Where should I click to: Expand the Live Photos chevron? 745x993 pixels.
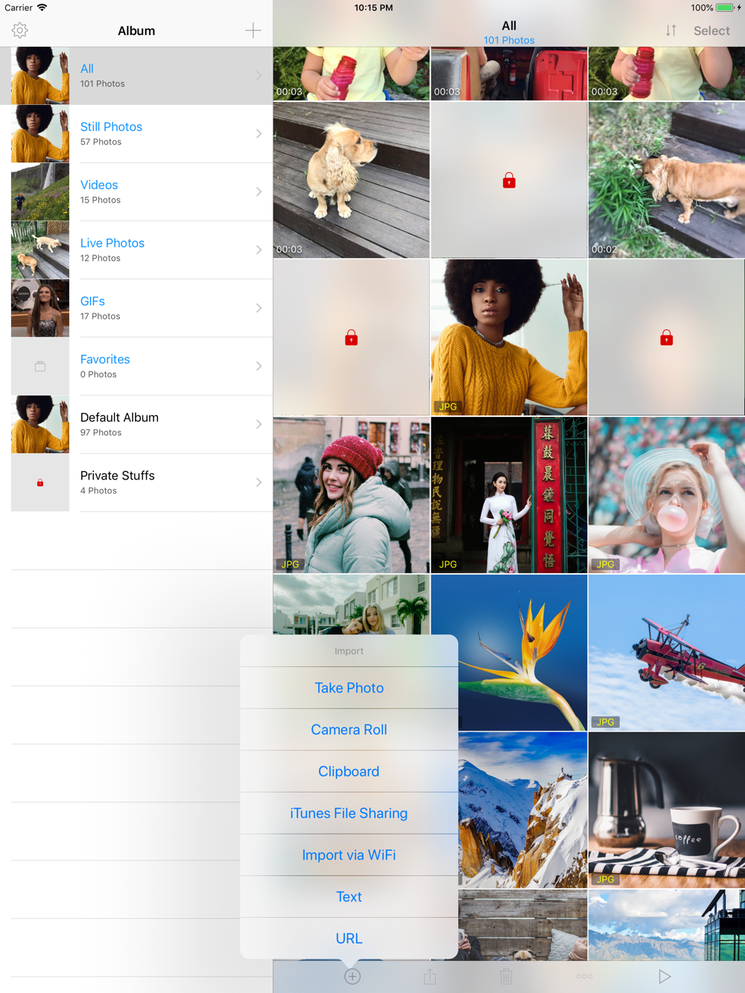259,250
